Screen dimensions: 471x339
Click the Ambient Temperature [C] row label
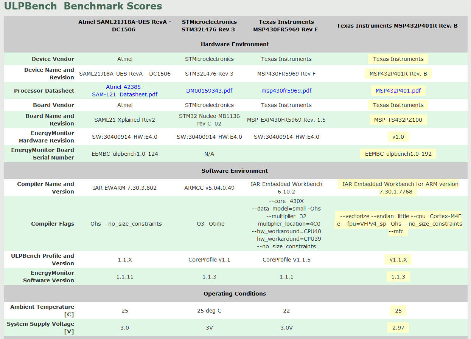(x=42, y=311)
